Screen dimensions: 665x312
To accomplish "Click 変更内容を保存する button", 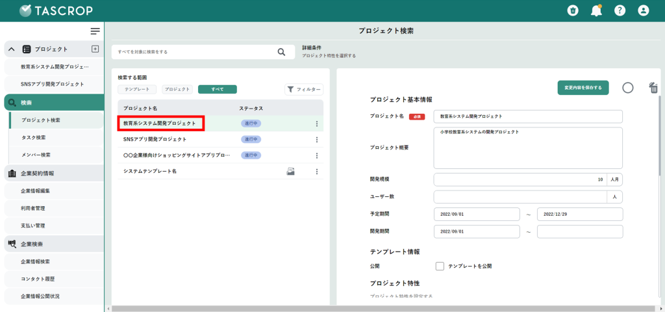I will 583,88.
